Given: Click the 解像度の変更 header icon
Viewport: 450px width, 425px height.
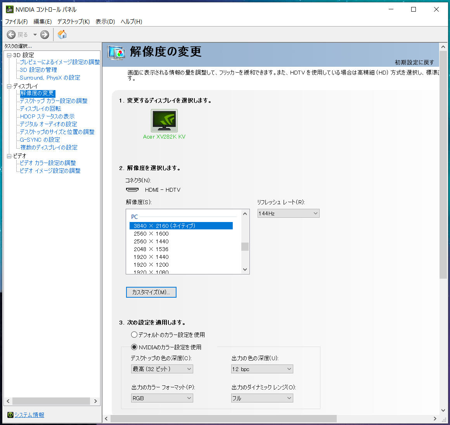Looking at the screenshot, I should tap(116, 53).
